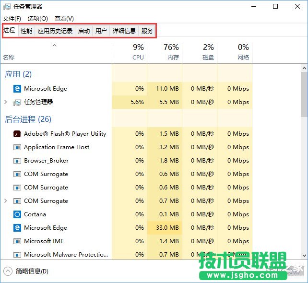
Task: Click the scrollbar up arrow
Action: point(304,68)
